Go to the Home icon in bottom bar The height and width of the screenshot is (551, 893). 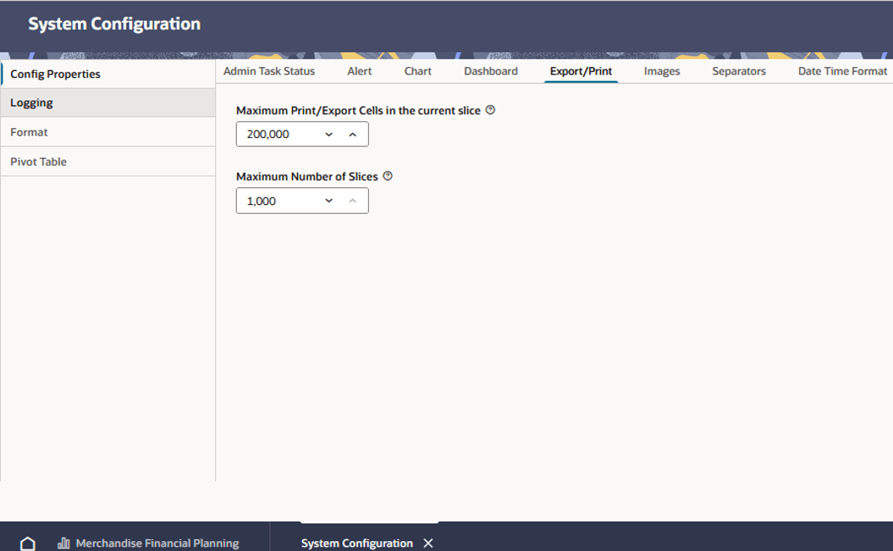[28, 543]
